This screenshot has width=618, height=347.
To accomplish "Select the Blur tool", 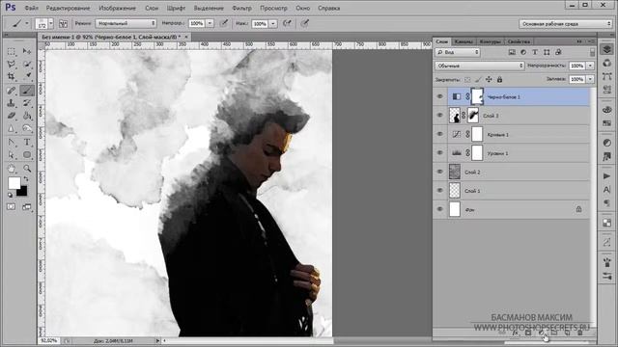I will coord(12,128).
